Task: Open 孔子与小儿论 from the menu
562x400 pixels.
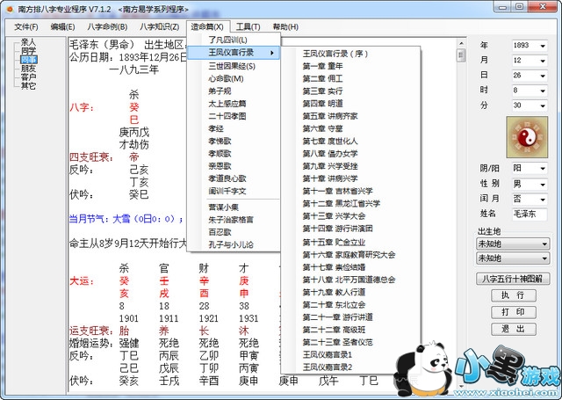Action: pos(234,244)
